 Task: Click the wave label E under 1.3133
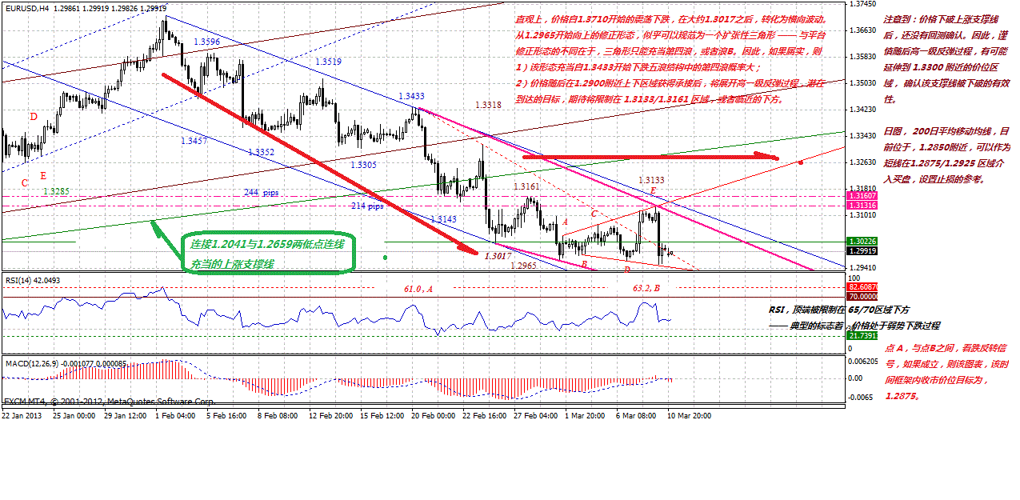(653, 192)
